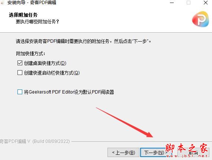Screen dimensions: 212x160
Task: Go back with the 上一步(B) button
Action: (123, 153)
